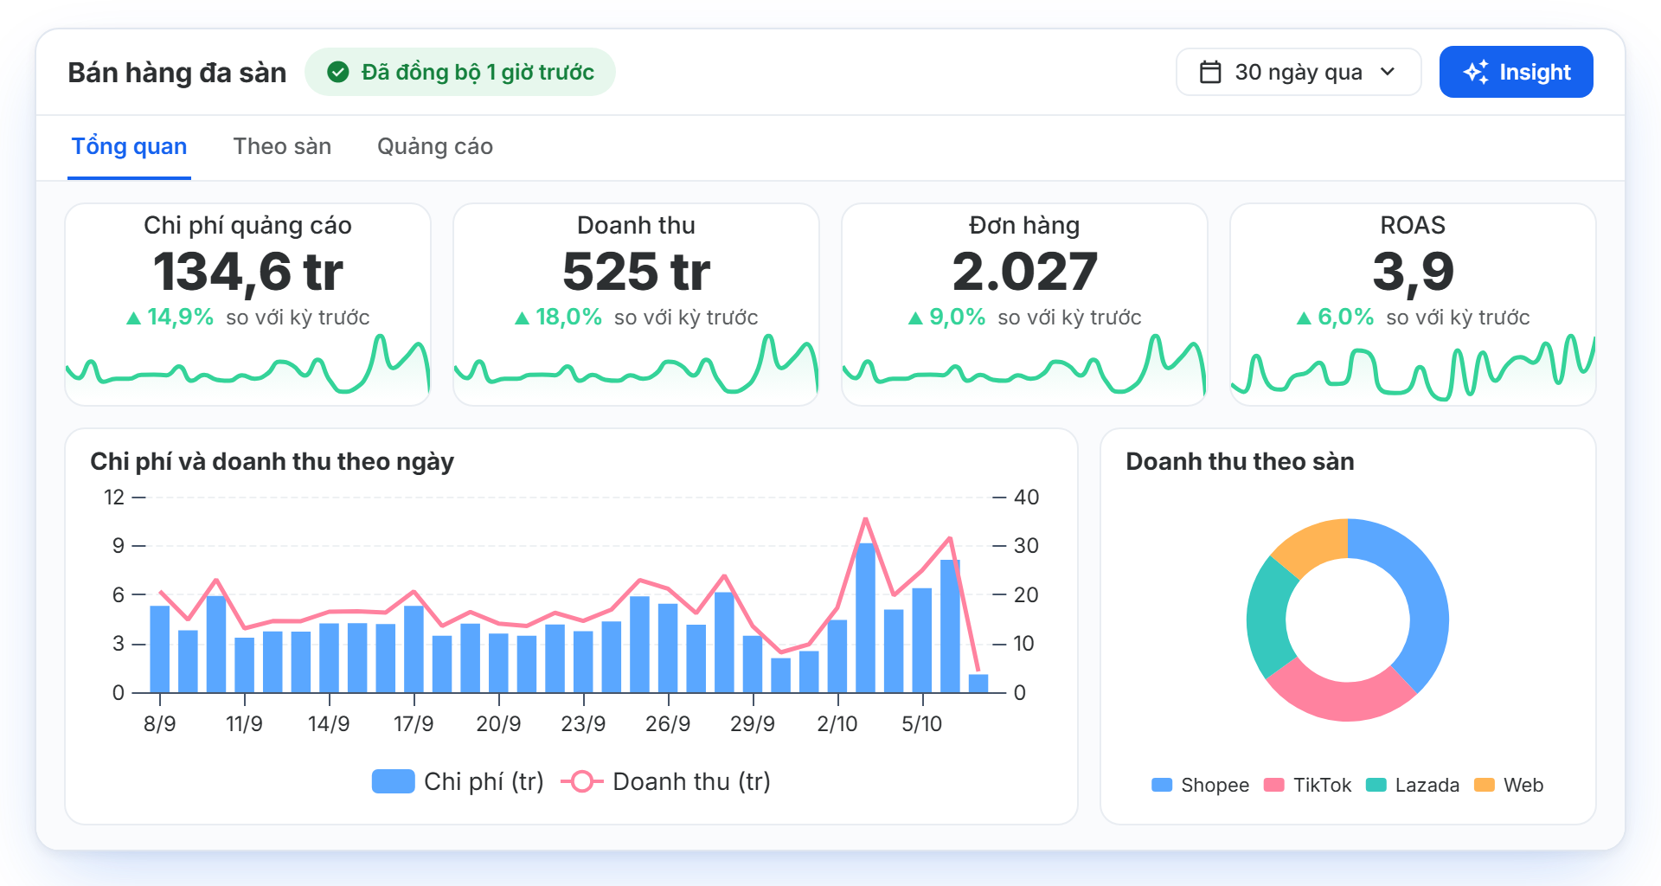Click the sparkle icon on Insight button
The height and width of the screenshot is (886, 1661).
(1476, 72)
